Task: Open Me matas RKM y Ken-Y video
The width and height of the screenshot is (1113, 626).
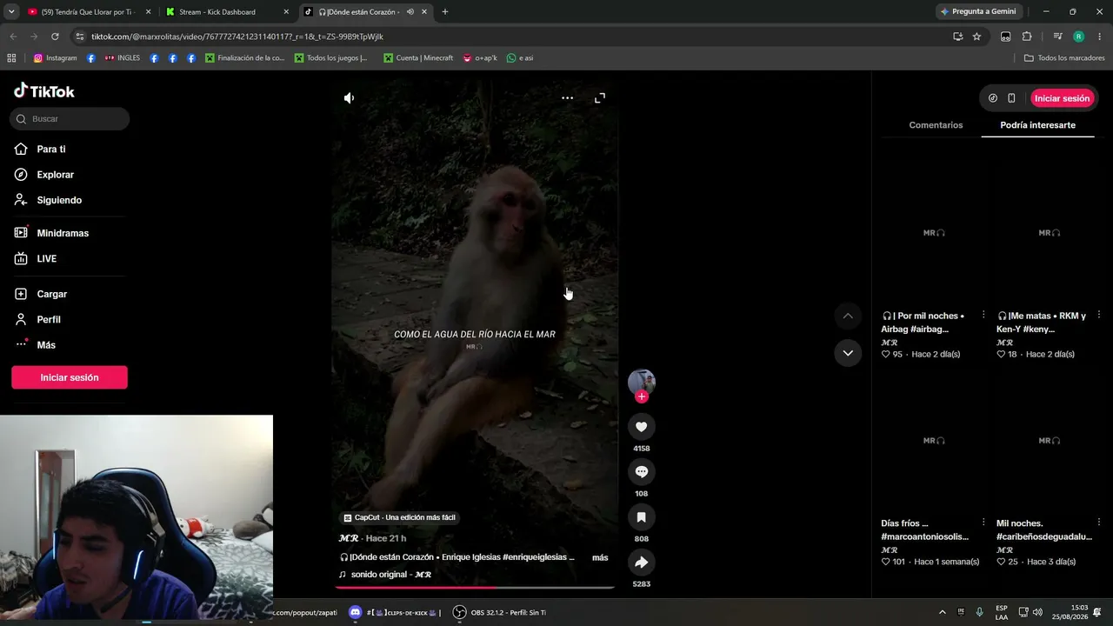Action: (1050, 233)
